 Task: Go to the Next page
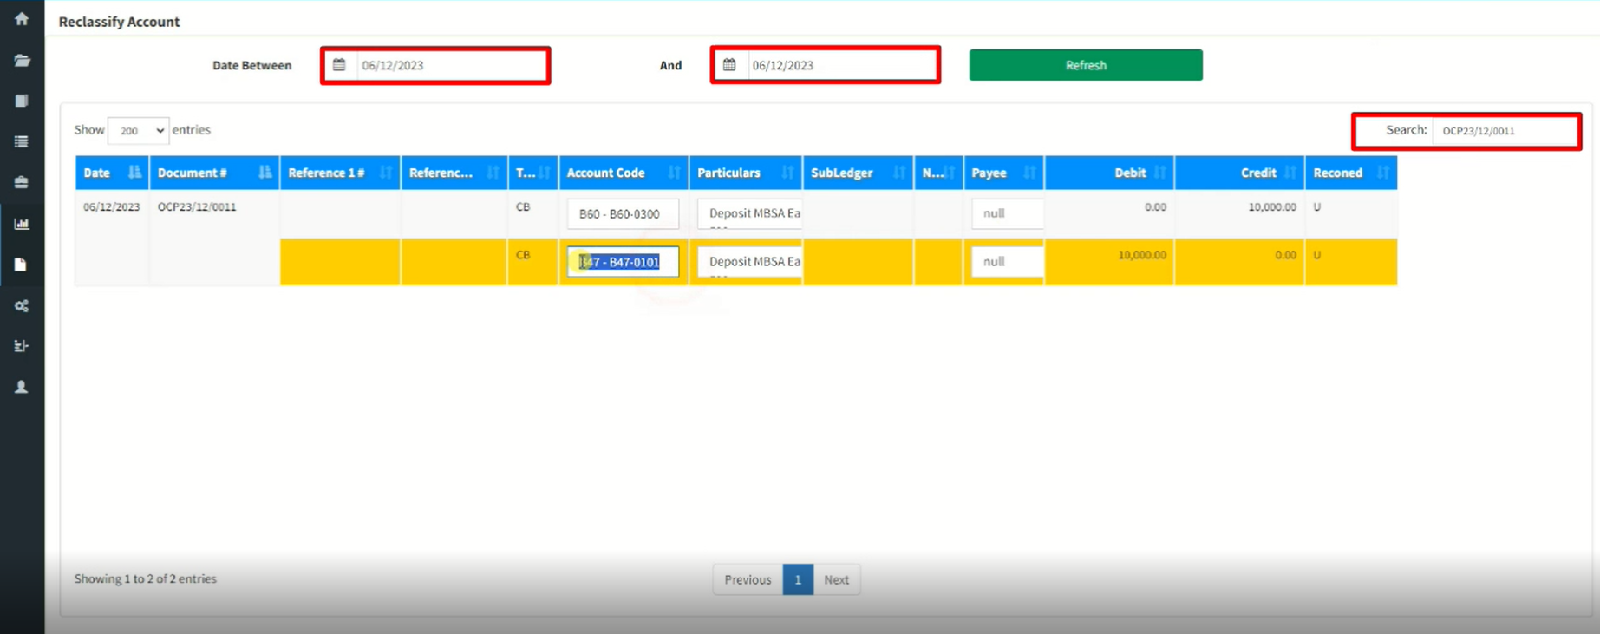pos(836,579)
